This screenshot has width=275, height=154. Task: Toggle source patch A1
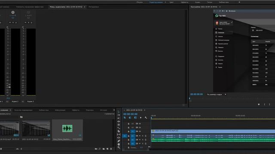[125, 136]
